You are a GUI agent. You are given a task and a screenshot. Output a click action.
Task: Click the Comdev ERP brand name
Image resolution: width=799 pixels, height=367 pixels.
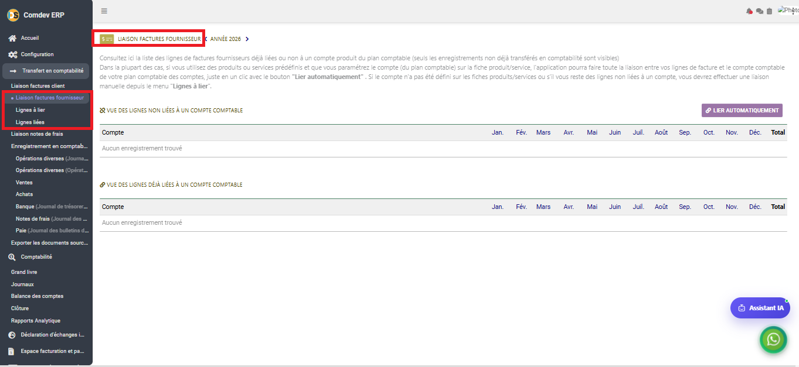tap(44, 15)
